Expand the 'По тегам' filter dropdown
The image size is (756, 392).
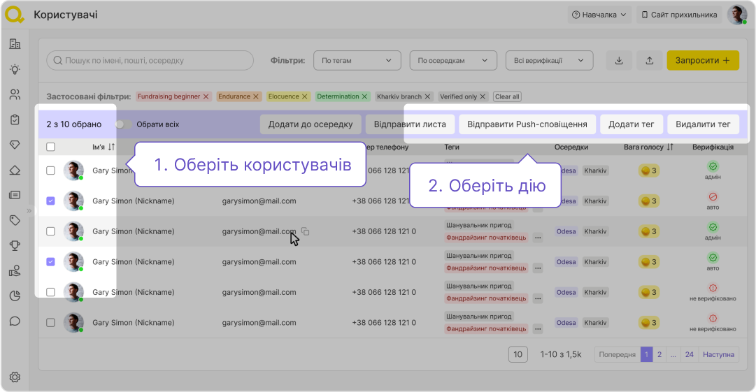click(357, 61)
